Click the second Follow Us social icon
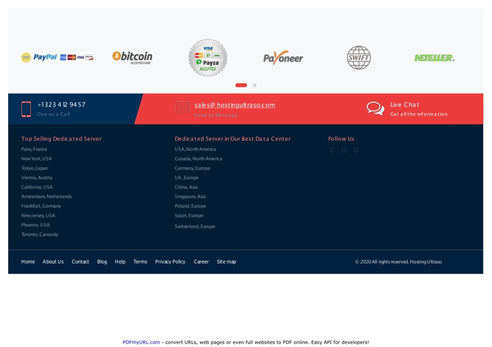Viewport: 492px width, 347px height. pyautogui.click(x=344, y=150)
